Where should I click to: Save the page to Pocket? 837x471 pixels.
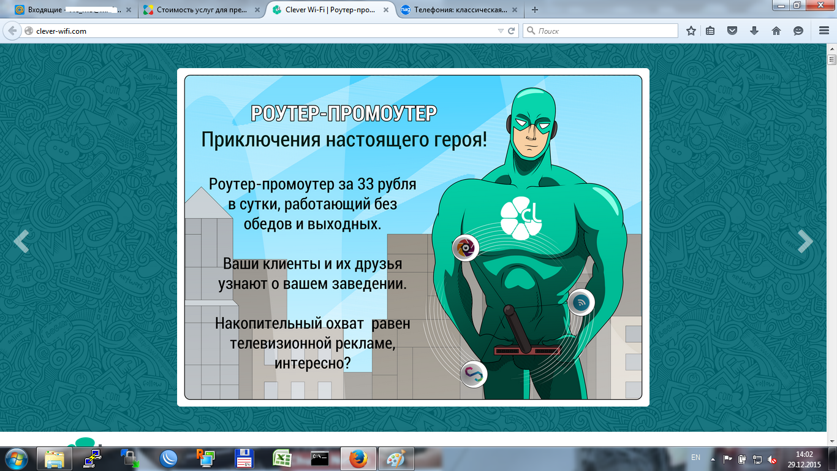[732, 31]
